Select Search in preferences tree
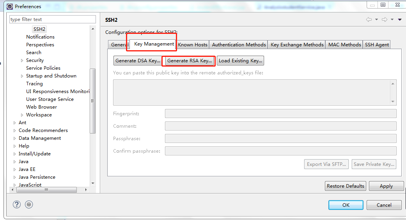This screenshot has width=406, height=220. click(x=34, y=52)
